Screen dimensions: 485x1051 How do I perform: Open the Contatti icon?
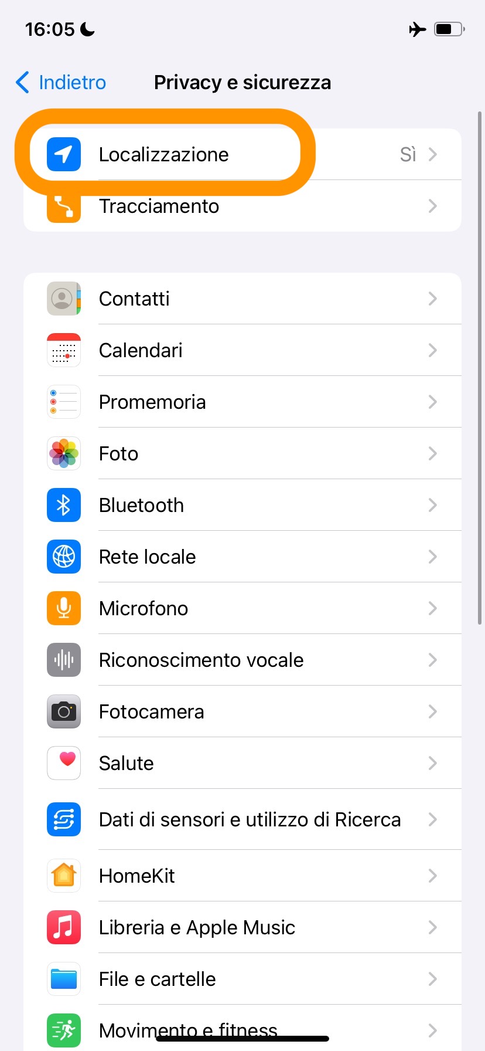point(64,299)
